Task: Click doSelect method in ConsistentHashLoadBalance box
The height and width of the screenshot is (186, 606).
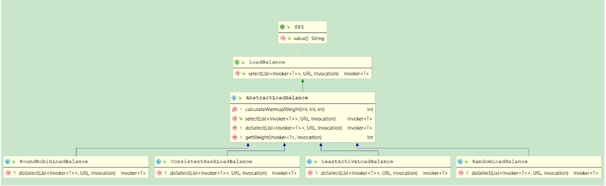Action: [x=227, y=173]
